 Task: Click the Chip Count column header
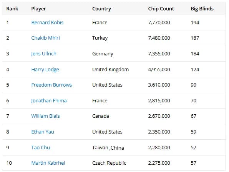click(161, 9)
